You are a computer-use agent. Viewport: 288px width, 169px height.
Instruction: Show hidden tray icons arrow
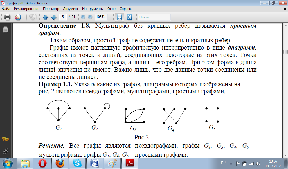[231, 163]
